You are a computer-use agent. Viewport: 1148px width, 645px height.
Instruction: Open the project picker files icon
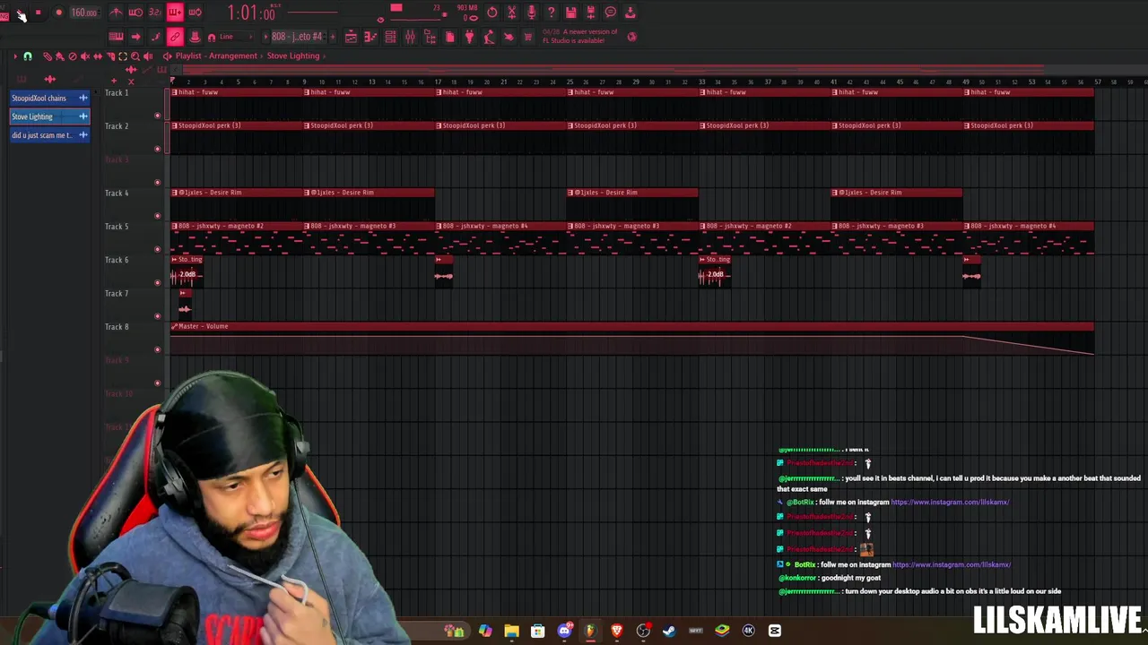click(449, 37)
